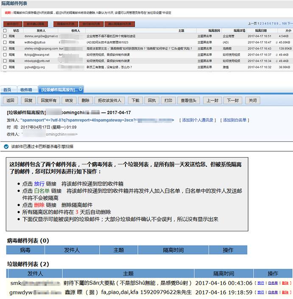The height and width of the screenshot is (299, 293).
Task: Click the 添加到白名单 link
Action: (234, 120)
